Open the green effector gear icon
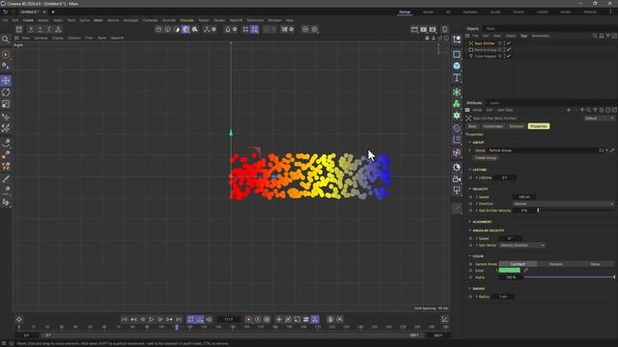The width and height of the screenshot is (618, 347). point(457,116)
